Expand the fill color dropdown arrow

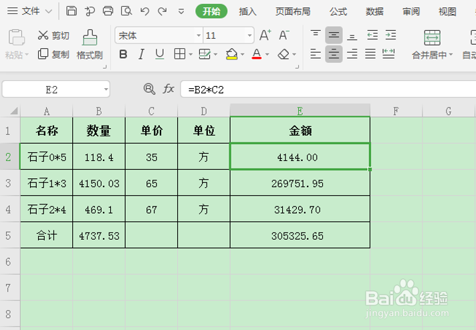click(x=242, y=55)
